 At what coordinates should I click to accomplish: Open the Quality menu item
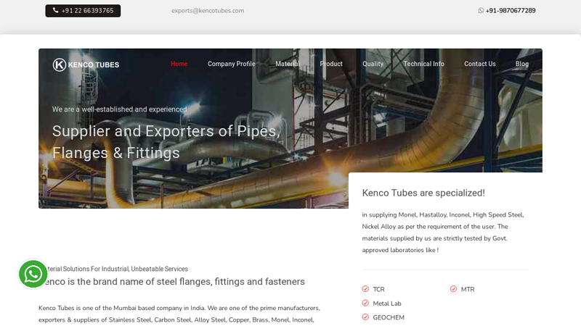[x=373, y=64]
